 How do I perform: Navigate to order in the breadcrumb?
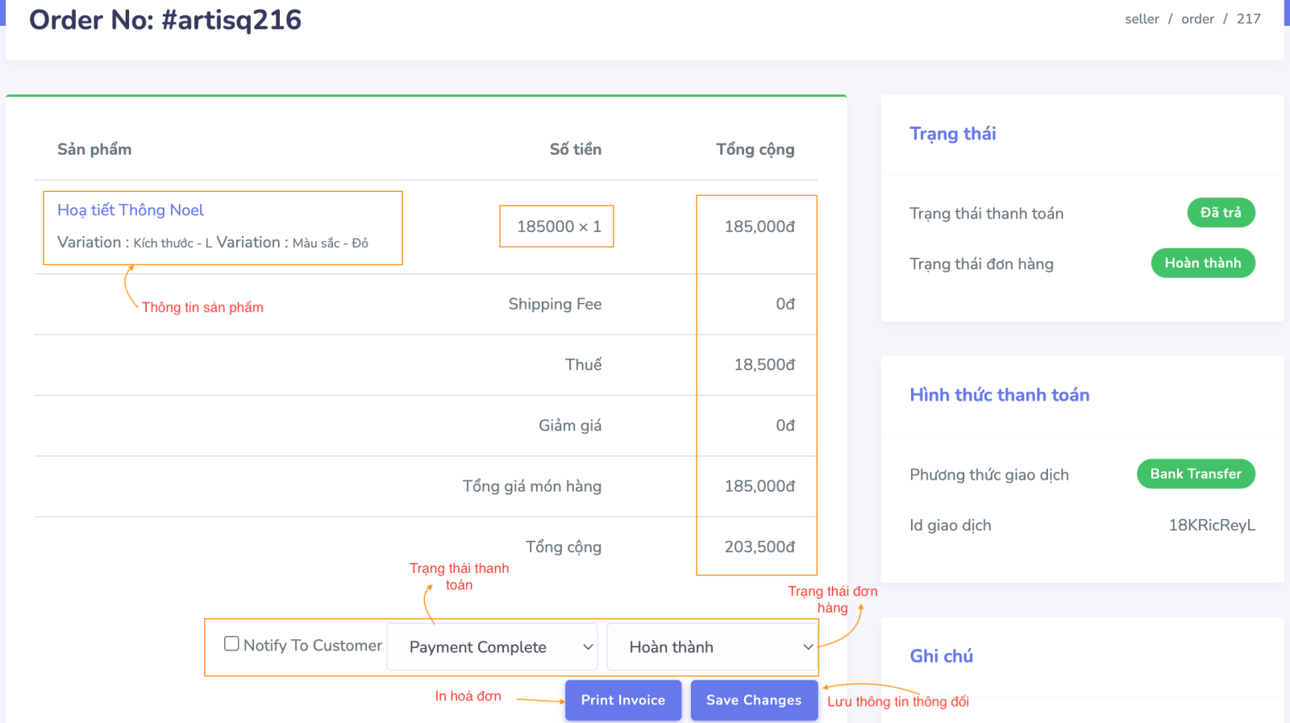coord(1197,19)
